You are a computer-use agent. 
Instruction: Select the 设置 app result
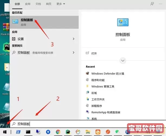(x=44, y=39)
